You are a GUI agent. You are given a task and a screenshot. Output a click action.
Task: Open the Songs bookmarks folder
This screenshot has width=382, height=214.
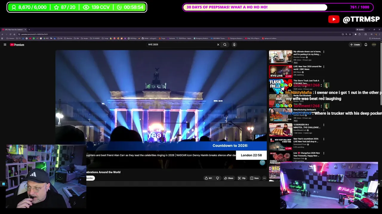click(105, 38)
